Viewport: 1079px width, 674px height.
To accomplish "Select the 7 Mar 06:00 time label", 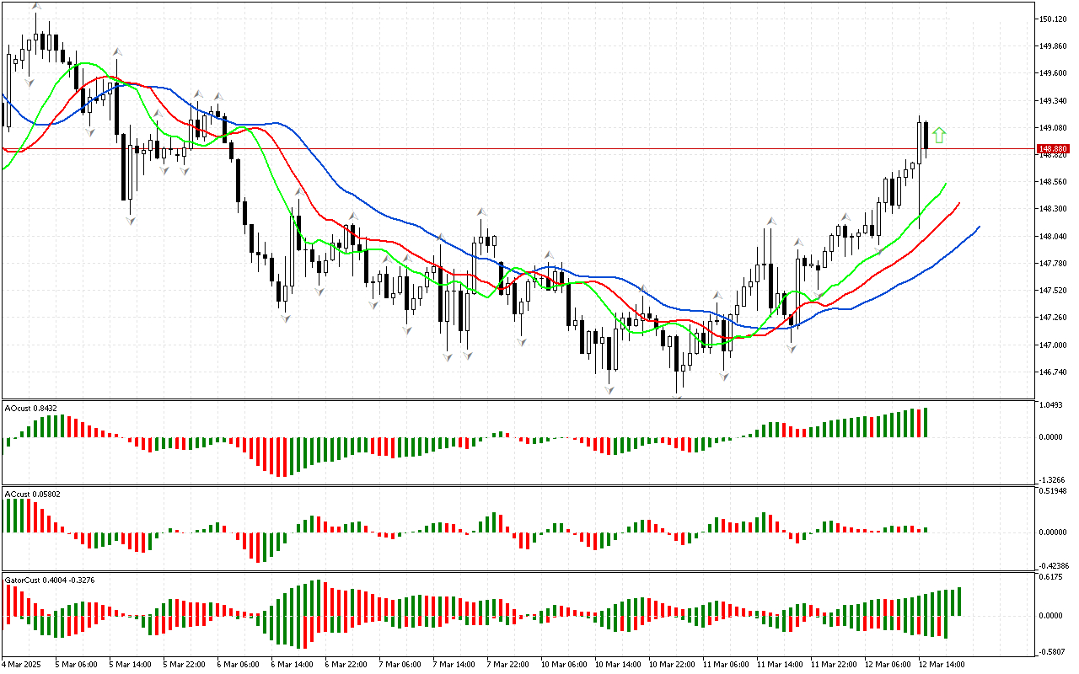I will pyautogui.click(x=400, y=664).
